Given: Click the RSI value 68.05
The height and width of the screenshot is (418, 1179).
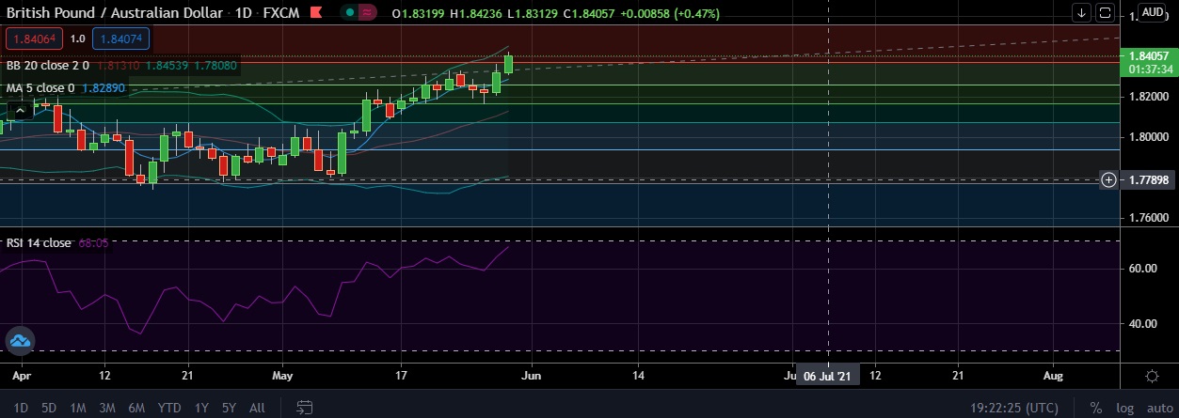Looking at the screenshot, I should coord(93,242).
